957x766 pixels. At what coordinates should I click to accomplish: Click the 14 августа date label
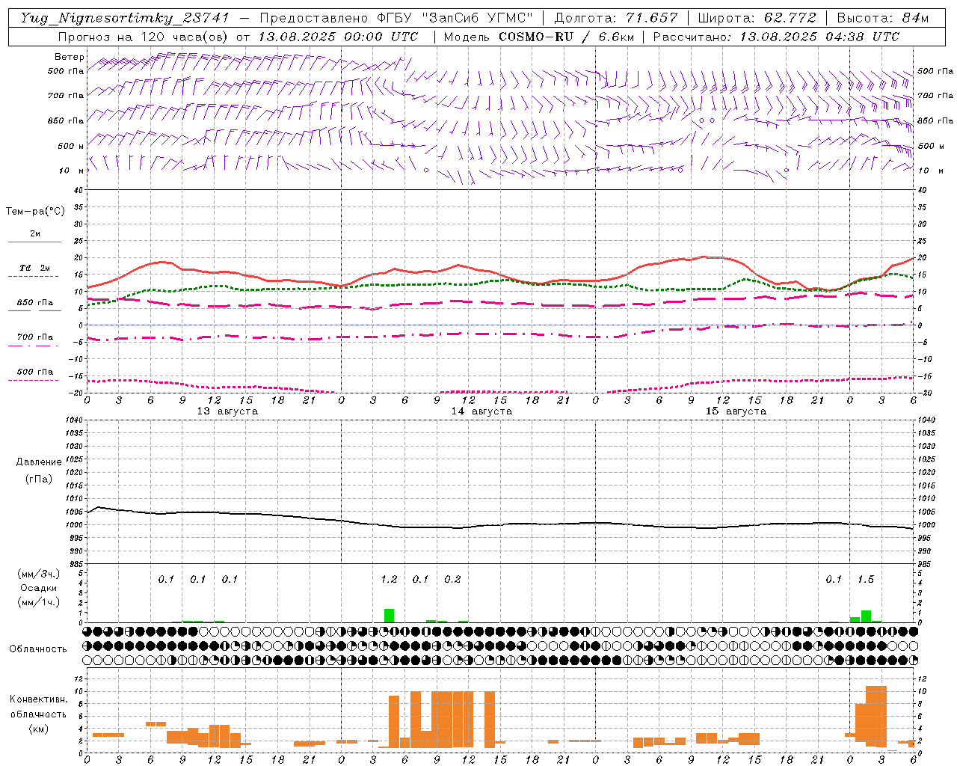(x=481, y=411)
